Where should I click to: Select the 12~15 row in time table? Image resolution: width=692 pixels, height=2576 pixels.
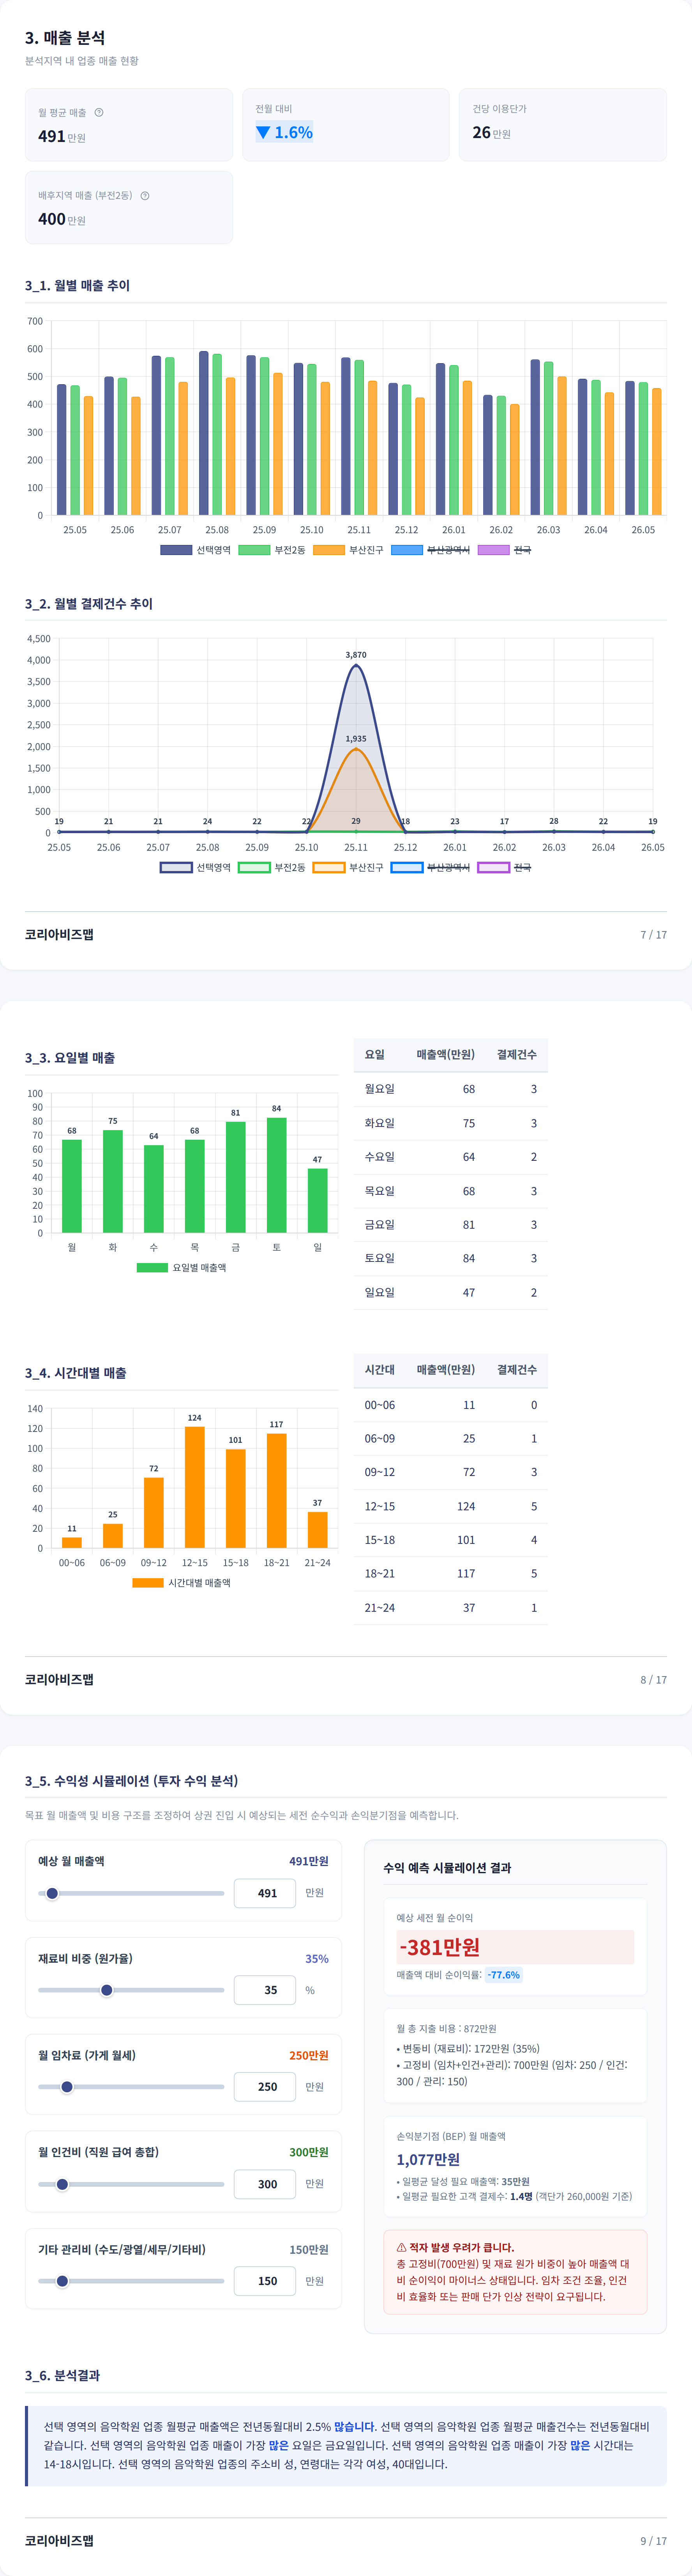coord(450,1506)
